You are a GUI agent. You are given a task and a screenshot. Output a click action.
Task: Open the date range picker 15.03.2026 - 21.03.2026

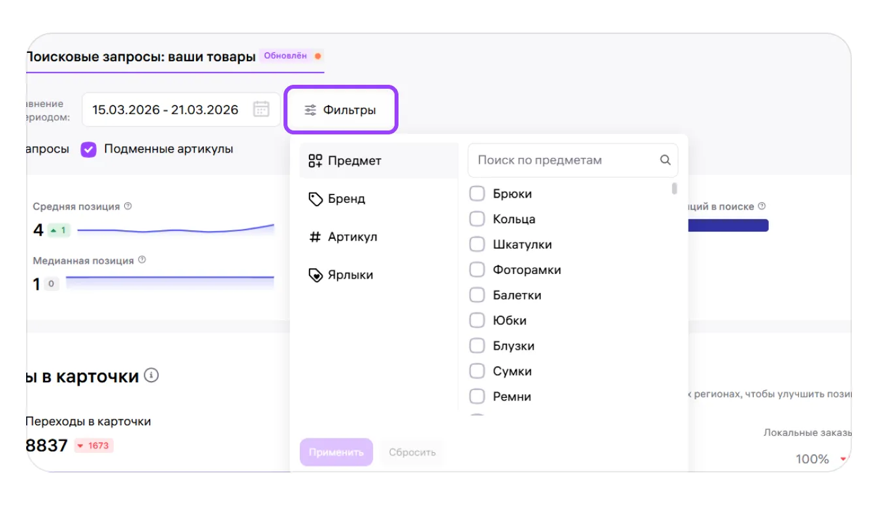[165, 110]
